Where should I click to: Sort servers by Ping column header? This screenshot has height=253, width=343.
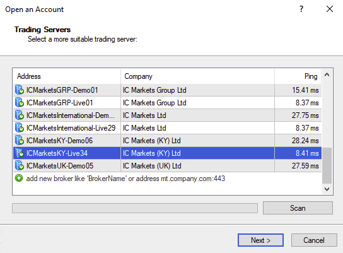pos(298,76)
